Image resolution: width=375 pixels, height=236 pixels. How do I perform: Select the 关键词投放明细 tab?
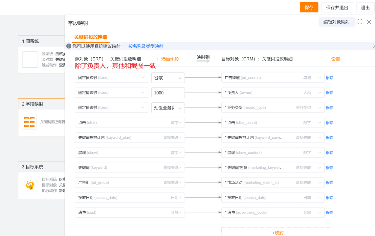[91, 37]
